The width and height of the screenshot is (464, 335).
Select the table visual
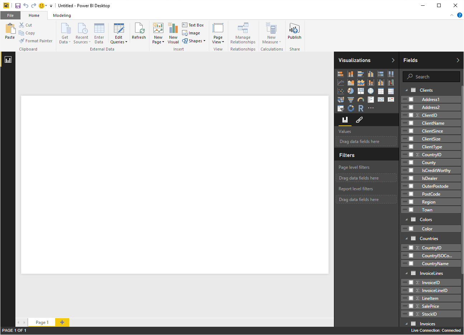pos(381,91)
